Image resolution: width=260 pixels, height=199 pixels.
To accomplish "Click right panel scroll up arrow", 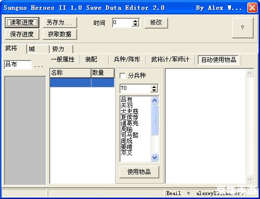I will (x=249, y=73).
